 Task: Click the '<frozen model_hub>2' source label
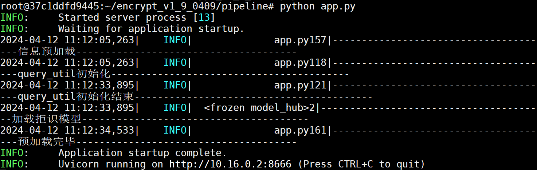pyautogui.click(x=262, y=108)
